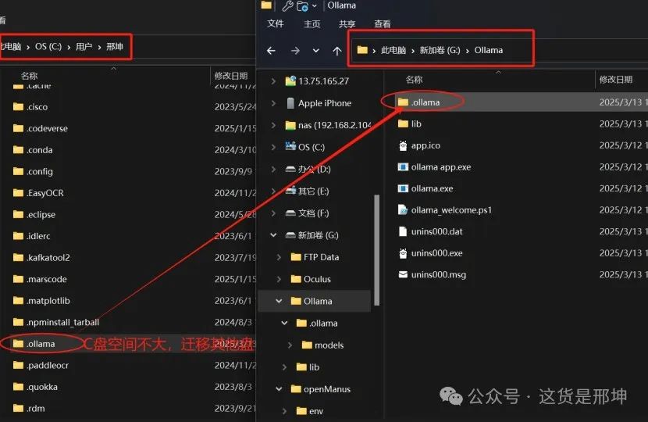The width and height of the screenshot is (648, 422).
Task: Click 邢坤 in left window address bar
Action: 115,46
